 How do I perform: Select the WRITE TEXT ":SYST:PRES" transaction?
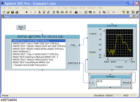point(39,41)
